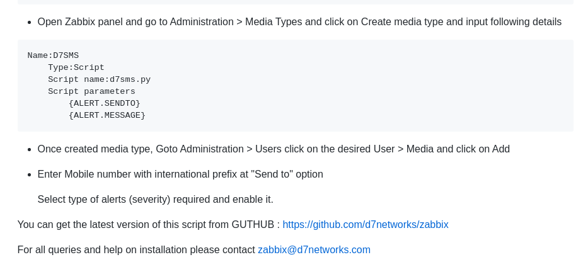Click "Script name:d7sms.py" in the code block

(99, 79)
